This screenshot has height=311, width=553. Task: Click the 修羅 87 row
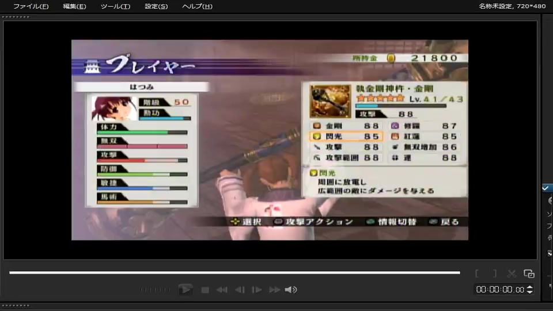(x=425, y=126)
